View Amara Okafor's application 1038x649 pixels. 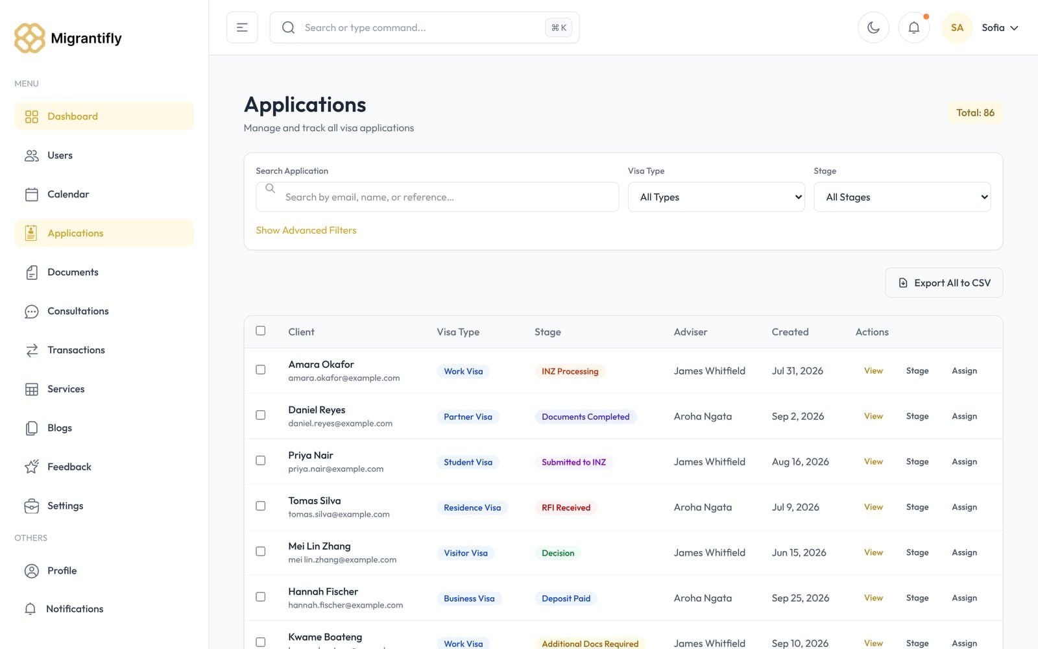pos(873,371)
